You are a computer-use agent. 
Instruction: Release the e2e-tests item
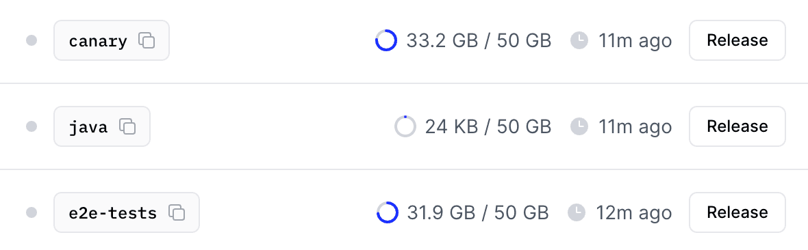(x=737, y=212)
